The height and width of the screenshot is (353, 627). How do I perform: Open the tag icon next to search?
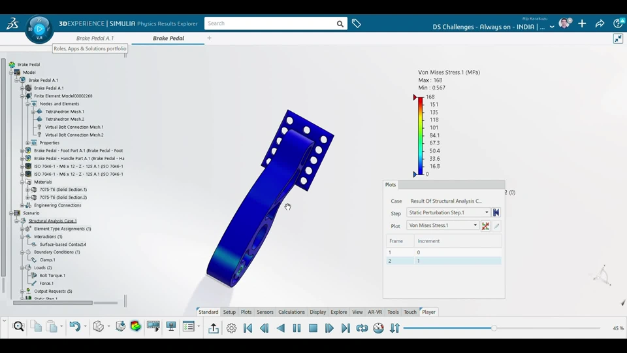tap(357, 24)
